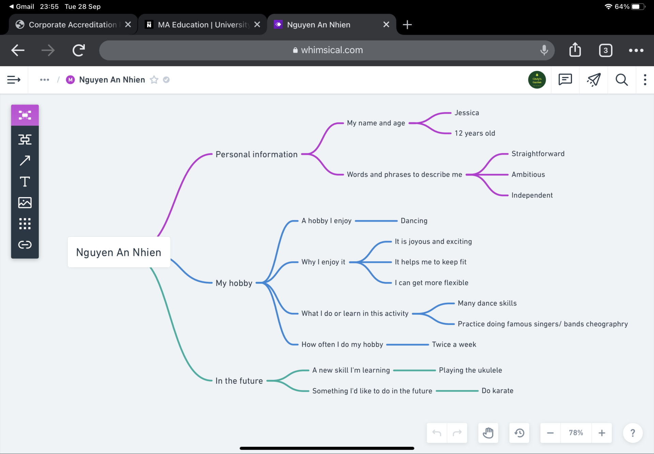Open the comments panel icon

pos(565,80)
